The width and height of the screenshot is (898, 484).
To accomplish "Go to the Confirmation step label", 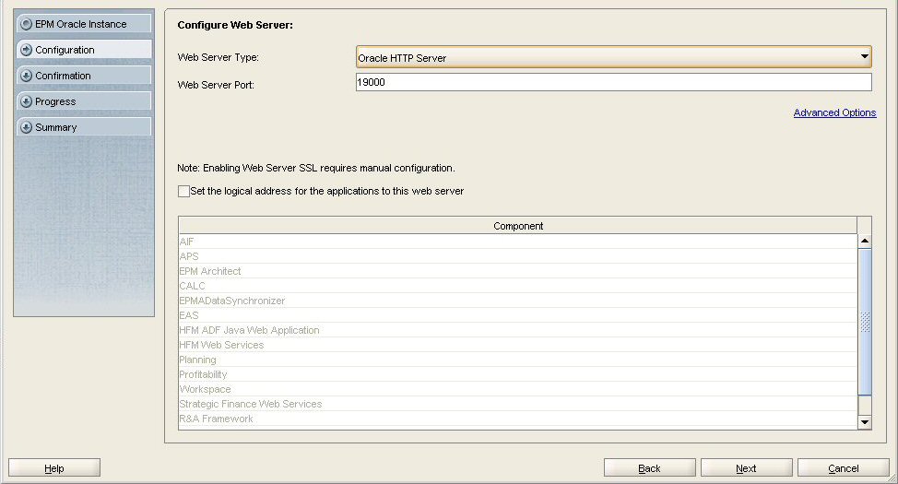I will point(63,76).
